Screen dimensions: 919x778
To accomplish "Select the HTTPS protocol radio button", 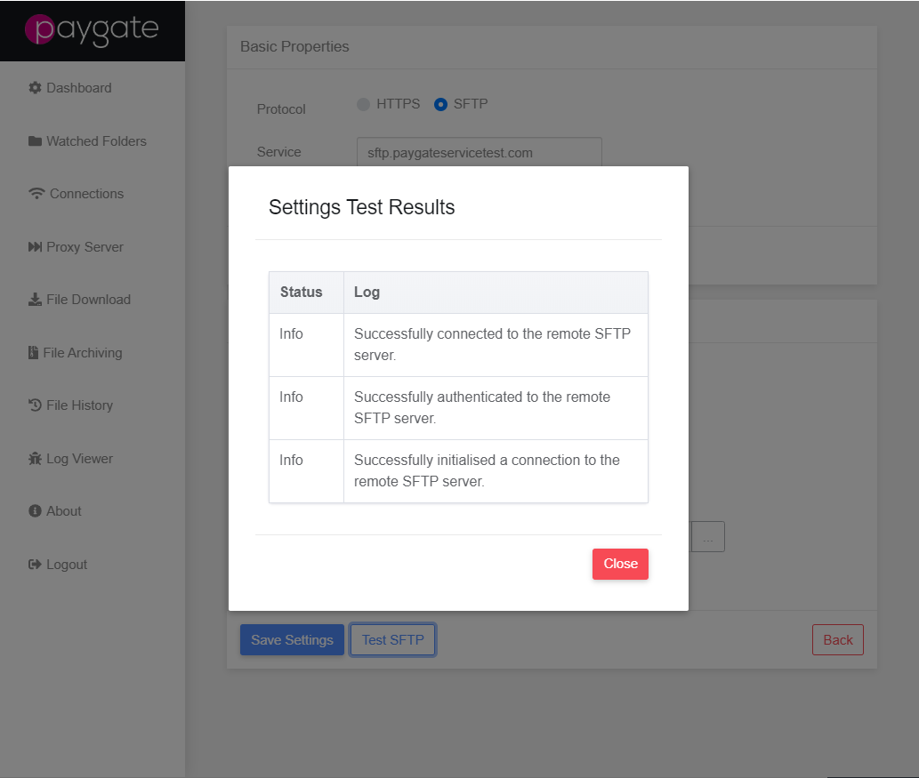I will [363, 104].
